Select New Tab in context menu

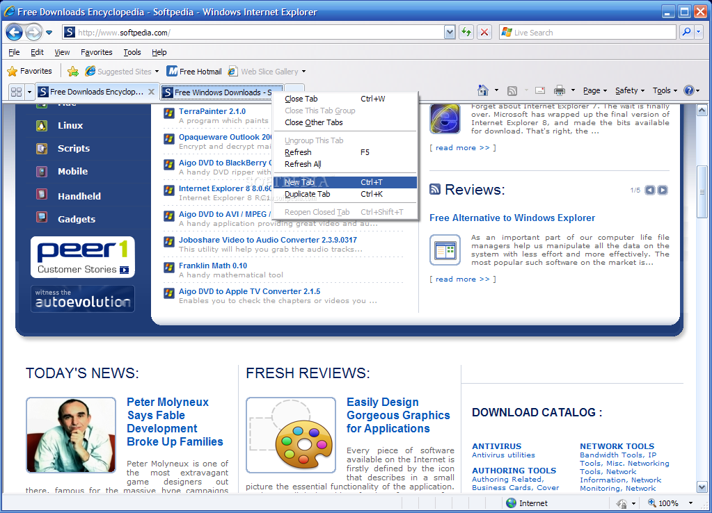coord(345,182)
